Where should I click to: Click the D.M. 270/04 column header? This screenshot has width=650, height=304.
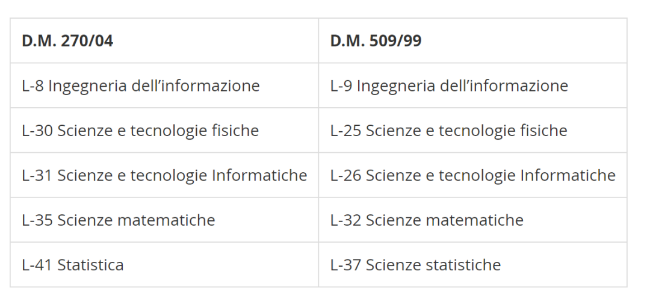point(67,41)
